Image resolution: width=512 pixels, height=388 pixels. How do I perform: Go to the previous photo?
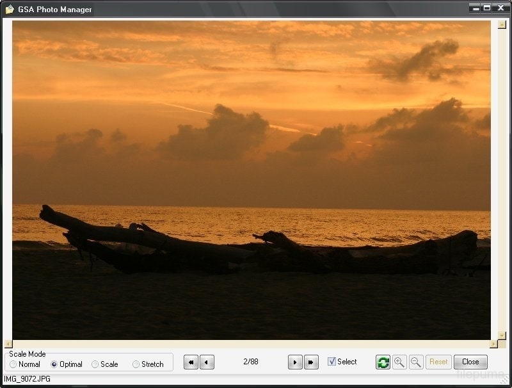(207, 362)
